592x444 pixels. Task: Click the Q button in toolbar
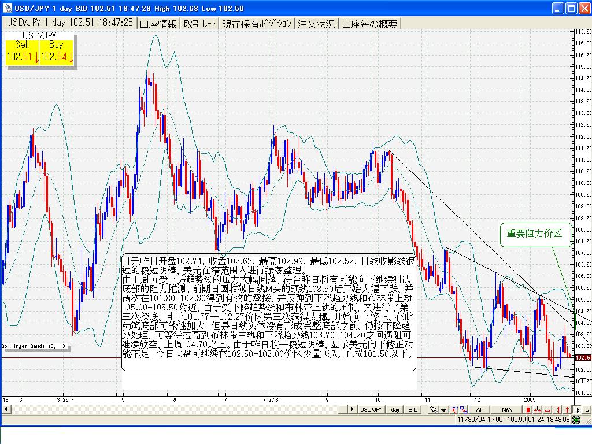click(587, 409)
